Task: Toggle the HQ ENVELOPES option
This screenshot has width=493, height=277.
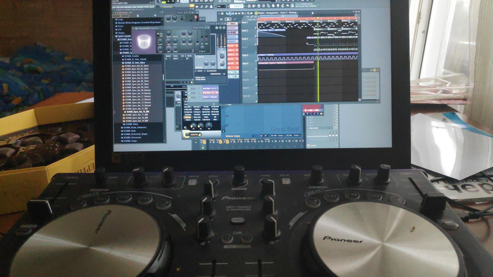Action: coord(211,71)
